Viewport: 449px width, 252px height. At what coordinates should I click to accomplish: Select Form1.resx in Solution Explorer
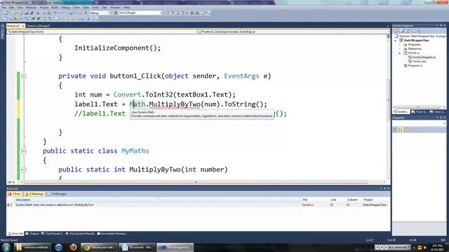point(417,62)
